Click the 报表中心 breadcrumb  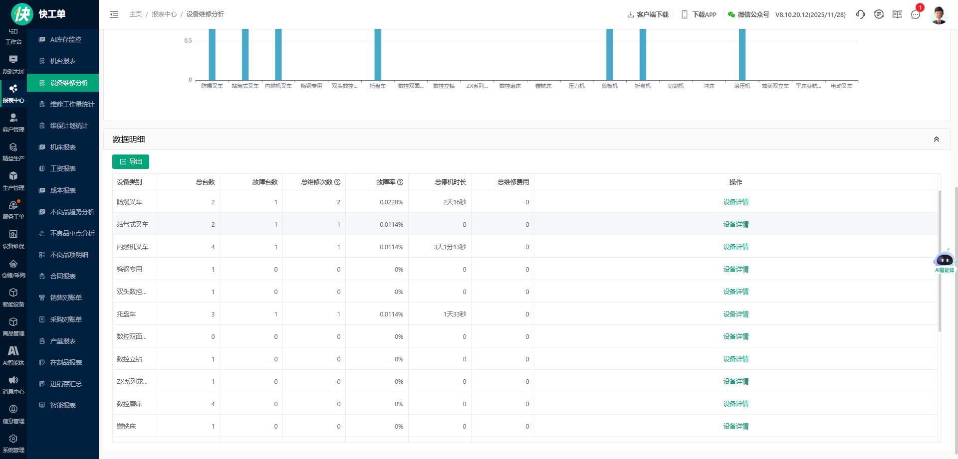tap(164, 14)
